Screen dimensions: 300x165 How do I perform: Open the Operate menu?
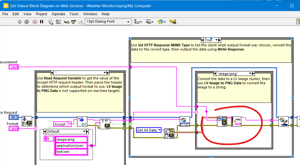coord(58,14)
